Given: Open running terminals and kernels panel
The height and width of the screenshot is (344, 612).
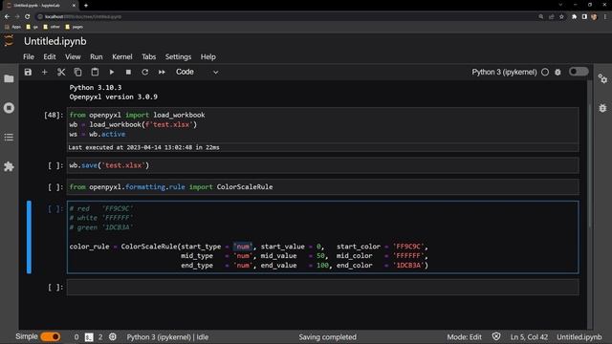Looking at the screenshot, I should coord(9,108).
